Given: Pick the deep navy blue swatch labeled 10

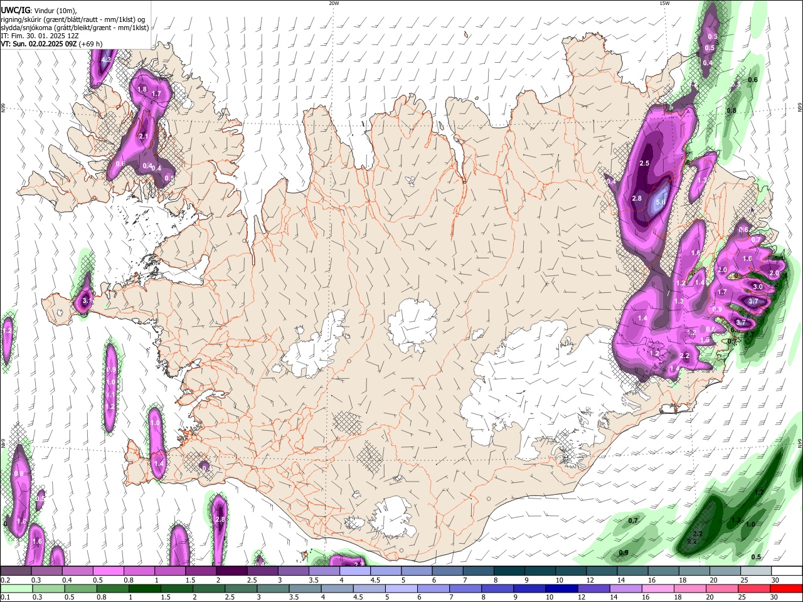Looking at the screenshot, I should coord(561,589).
